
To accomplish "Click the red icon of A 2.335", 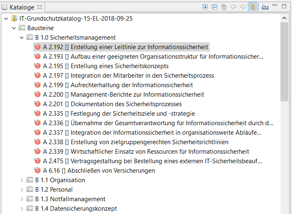I will coord(38,113).
